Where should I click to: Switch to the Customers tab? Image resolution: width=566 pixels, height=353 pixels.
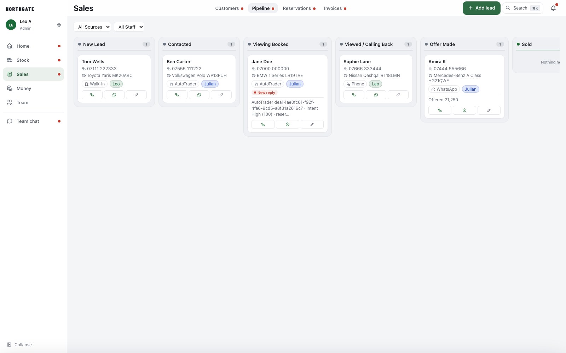229,8
